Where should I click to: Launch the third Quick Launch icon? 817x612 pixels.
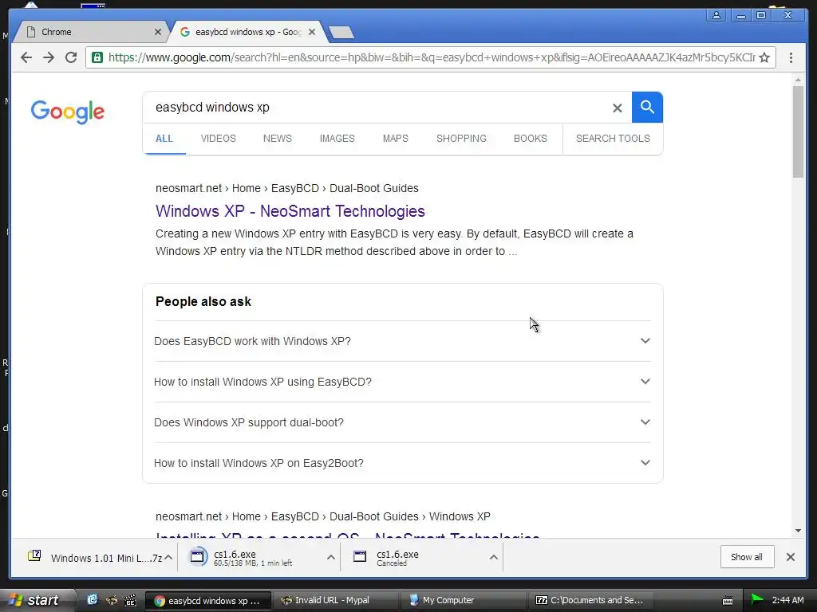[130, 600]
